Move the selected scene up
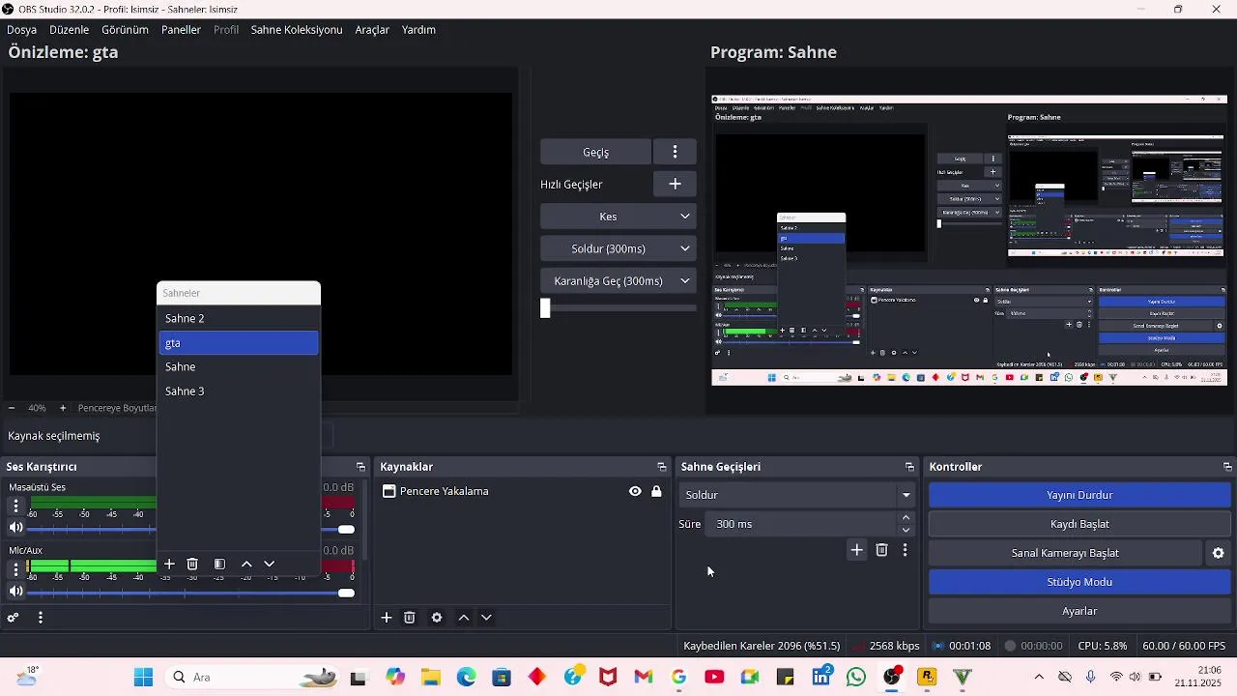This screenshot has height=696, width=1237. 246,564
